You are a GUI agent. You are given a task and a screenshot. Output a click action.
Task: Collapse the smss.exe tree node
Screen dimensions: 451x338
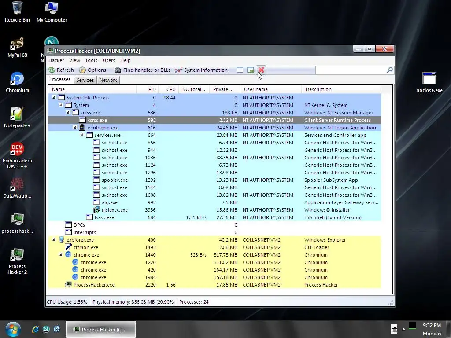[x=68, y=112]
